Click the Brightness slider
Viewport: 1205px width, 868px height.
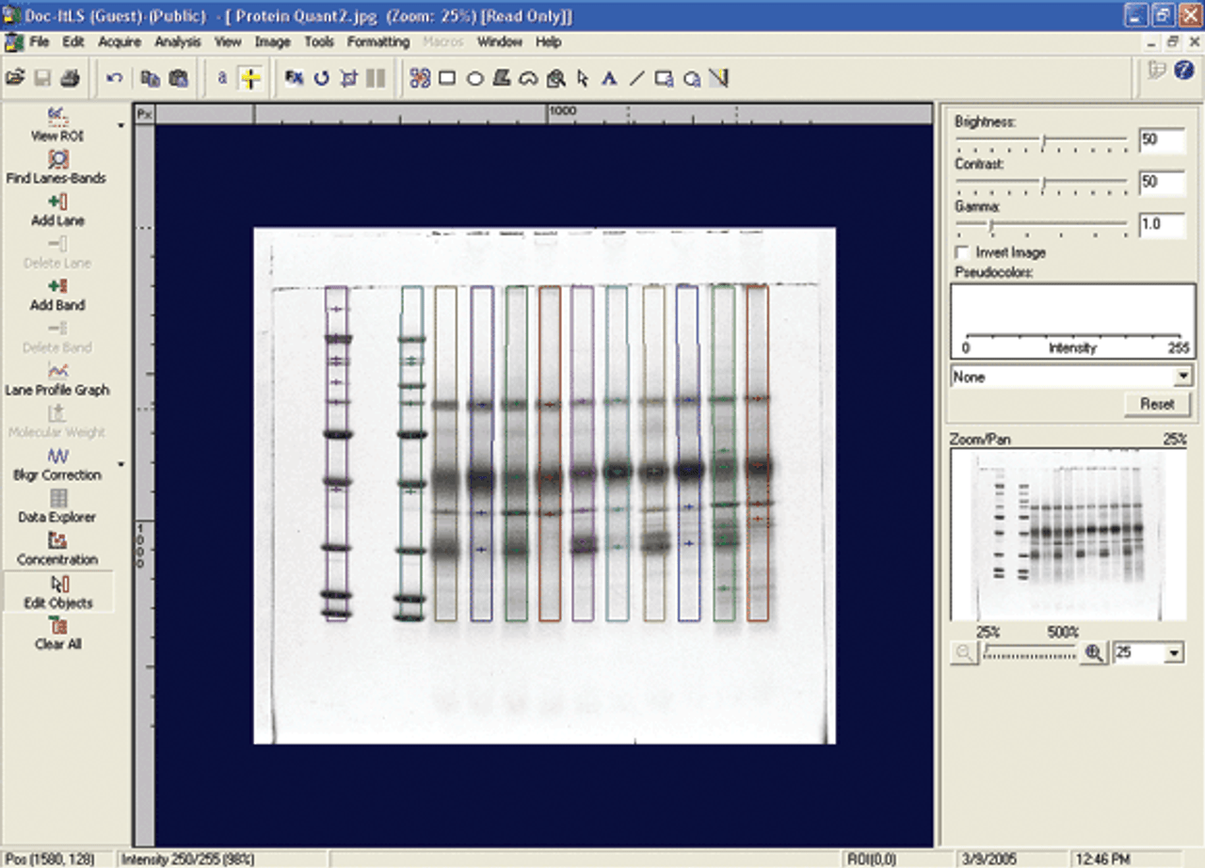1041,140
